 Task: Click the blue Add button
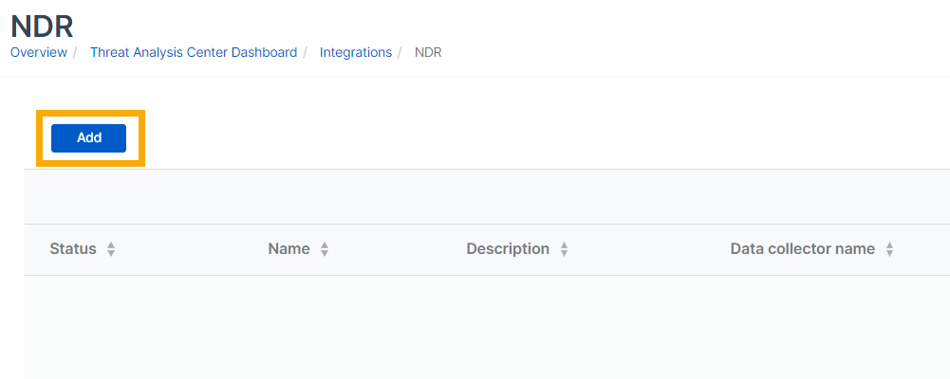(x=88, y=137)
